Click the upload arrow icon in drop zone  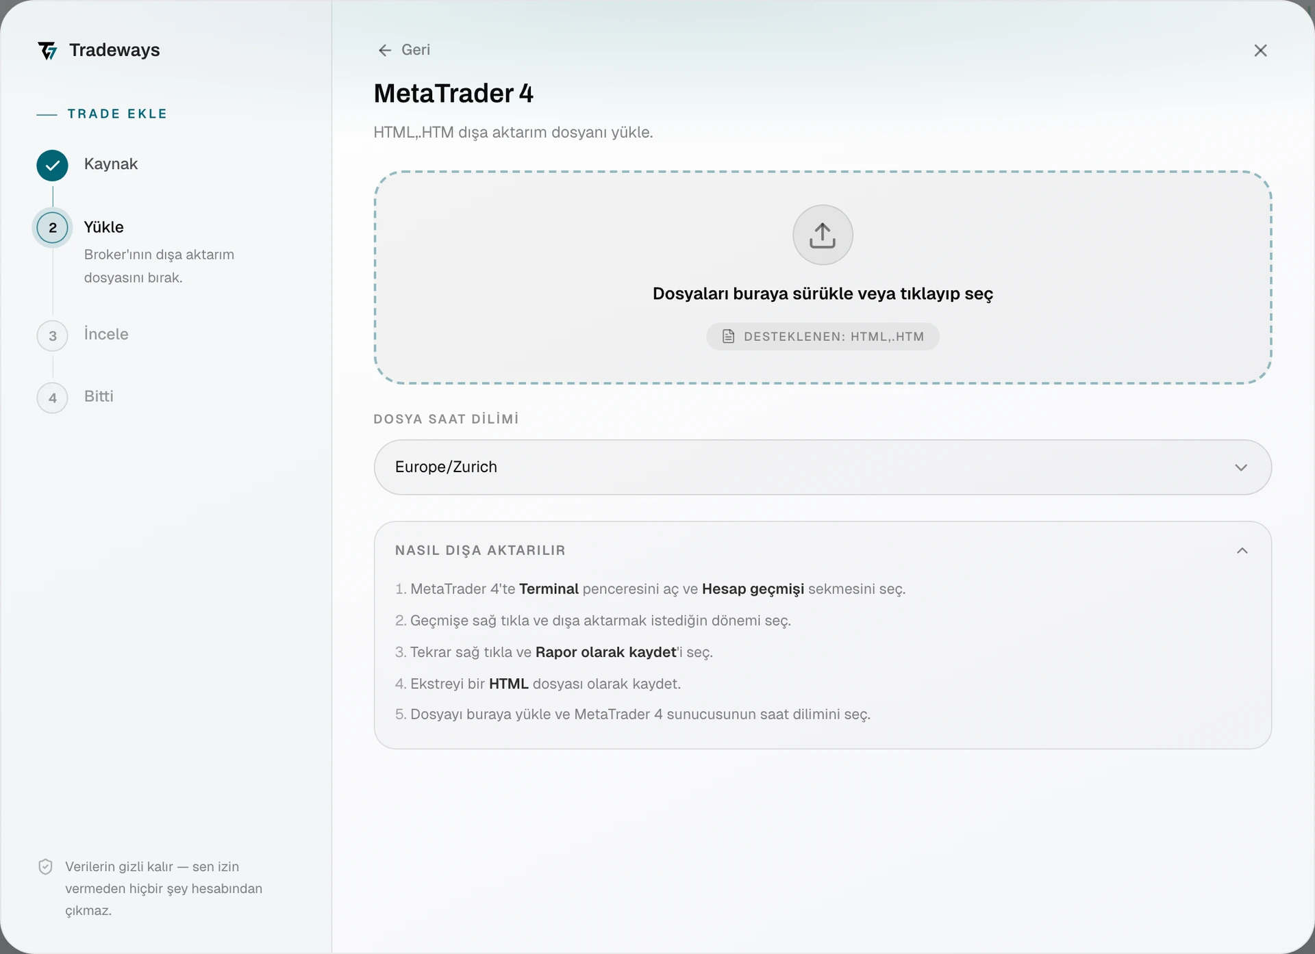(823, 235)
